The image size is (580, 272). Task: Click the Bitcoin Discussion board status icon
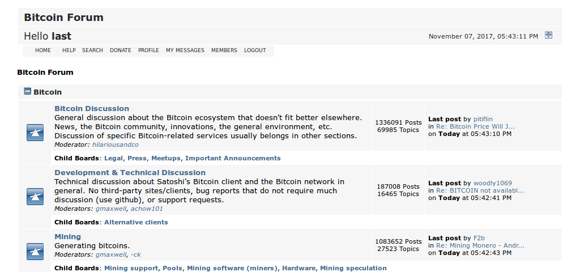pos(35,133)
